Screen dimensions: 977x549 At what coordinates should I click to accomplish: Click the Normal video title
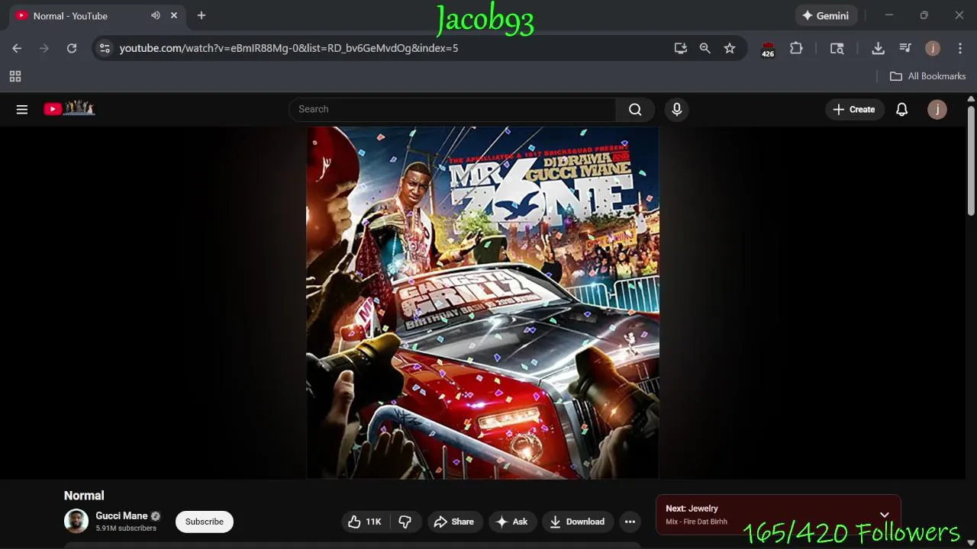[84, 496]
